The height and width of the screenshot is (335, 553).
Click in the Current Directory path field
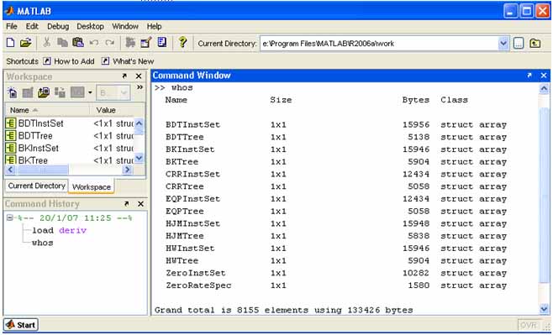click(x=379, y=44)
